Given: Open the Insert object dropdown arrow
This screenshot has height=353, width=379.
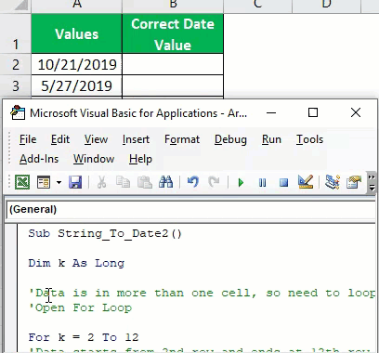Looking at the screenshot, I should (59, 182).
